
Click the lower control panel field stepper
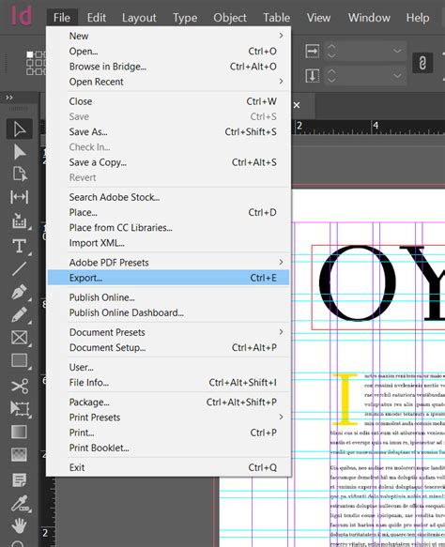coord(331,75)
